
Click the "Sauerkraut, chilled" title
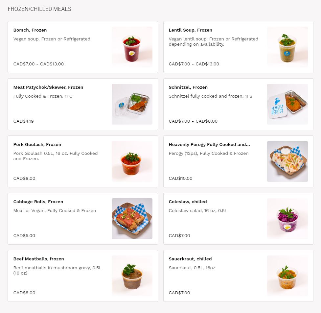point(190,259)
